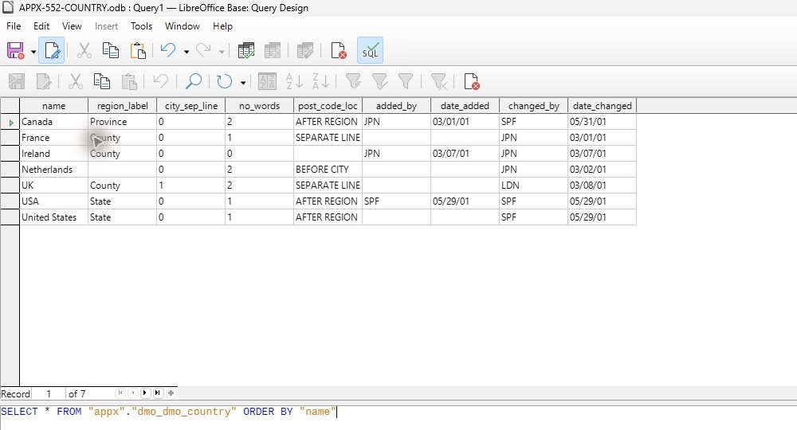Select the 'LDN' changed_by cell
The height and width of the screenshot is (430, 797).
click(534, 186)
